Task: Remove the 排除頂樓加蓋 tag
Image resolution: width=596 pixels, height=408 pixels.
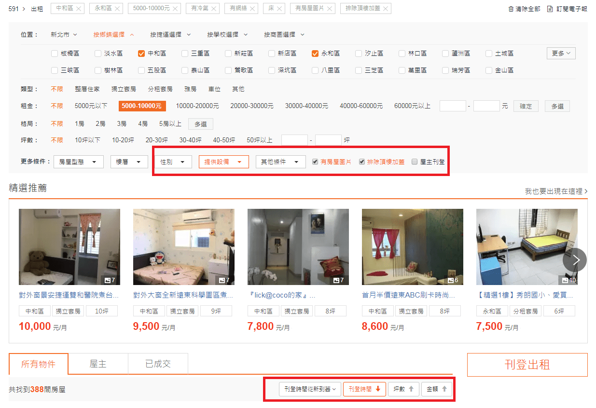Action: pos(385,9)
